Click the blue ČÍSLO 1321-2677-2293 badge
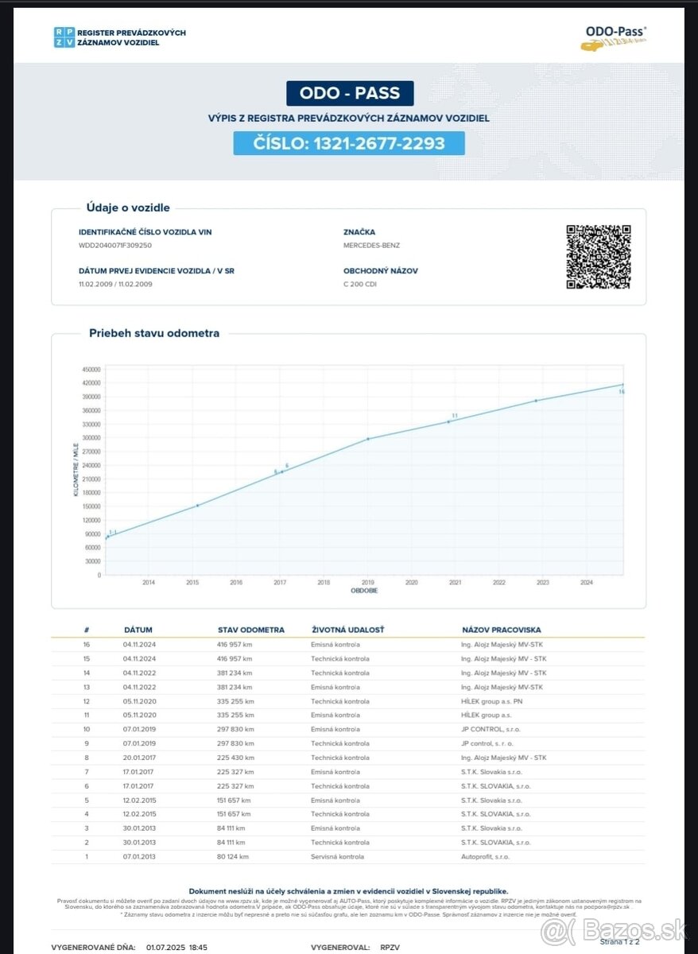The image size is (698, 954). point(349,143)
